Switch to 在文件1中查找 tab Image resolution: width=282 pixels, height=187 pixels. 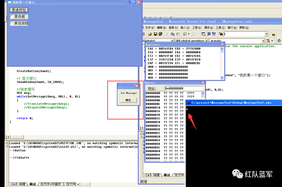click(51, 184)
